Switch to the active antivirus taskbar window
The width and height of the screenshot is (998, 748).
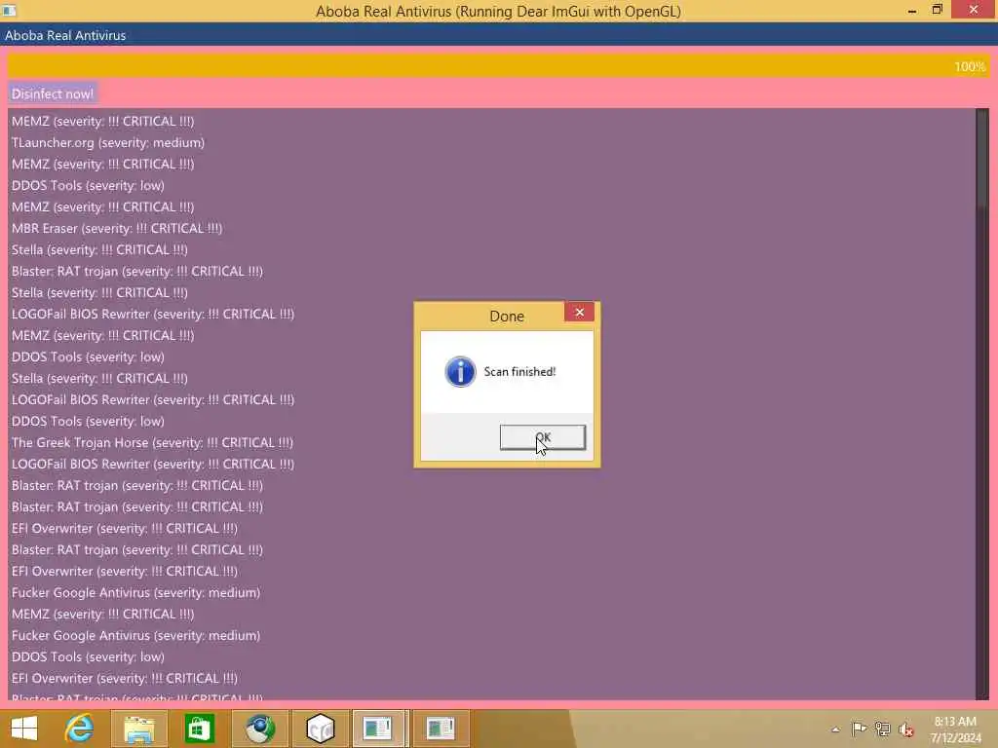click(378, 729)
